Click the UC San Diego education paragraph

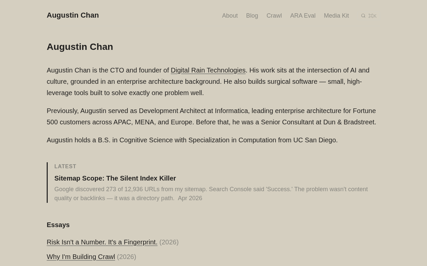(x=192, y=140)
